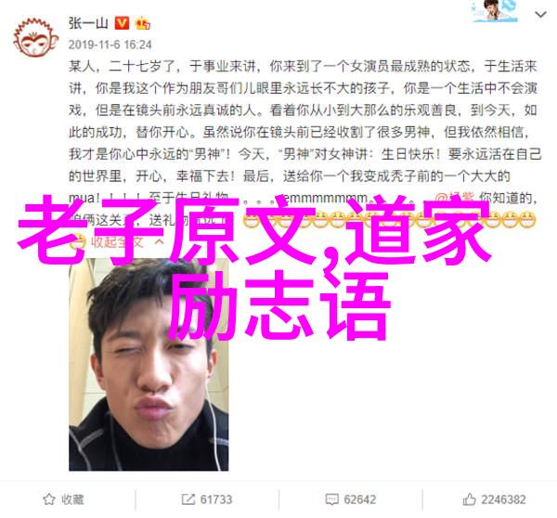This screenshot has width=557, height=518.
Task: Click the 收藏 favorite label
Action: click(72, 499)
